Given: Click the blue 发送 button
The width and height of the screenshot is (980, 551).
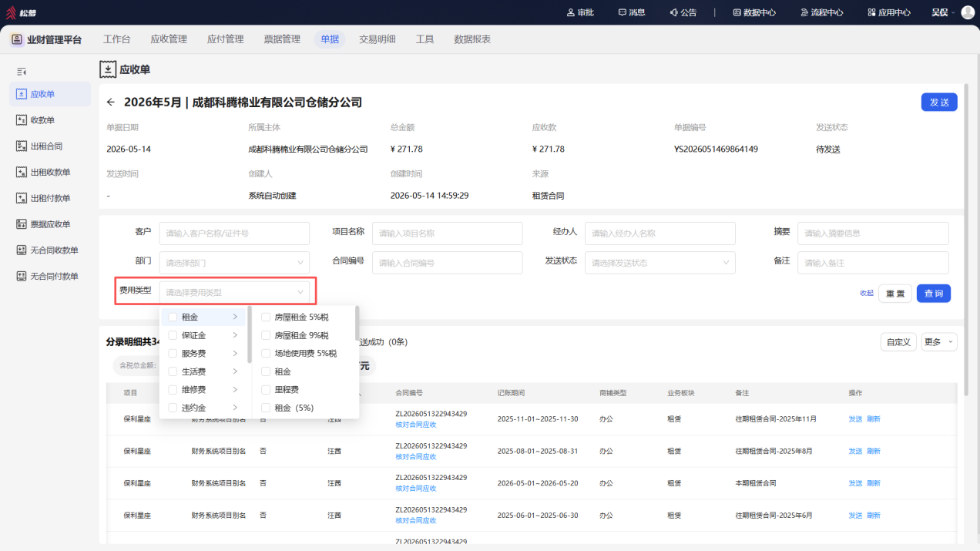Looking at the screenshot, I should click(x=939, y=102).
